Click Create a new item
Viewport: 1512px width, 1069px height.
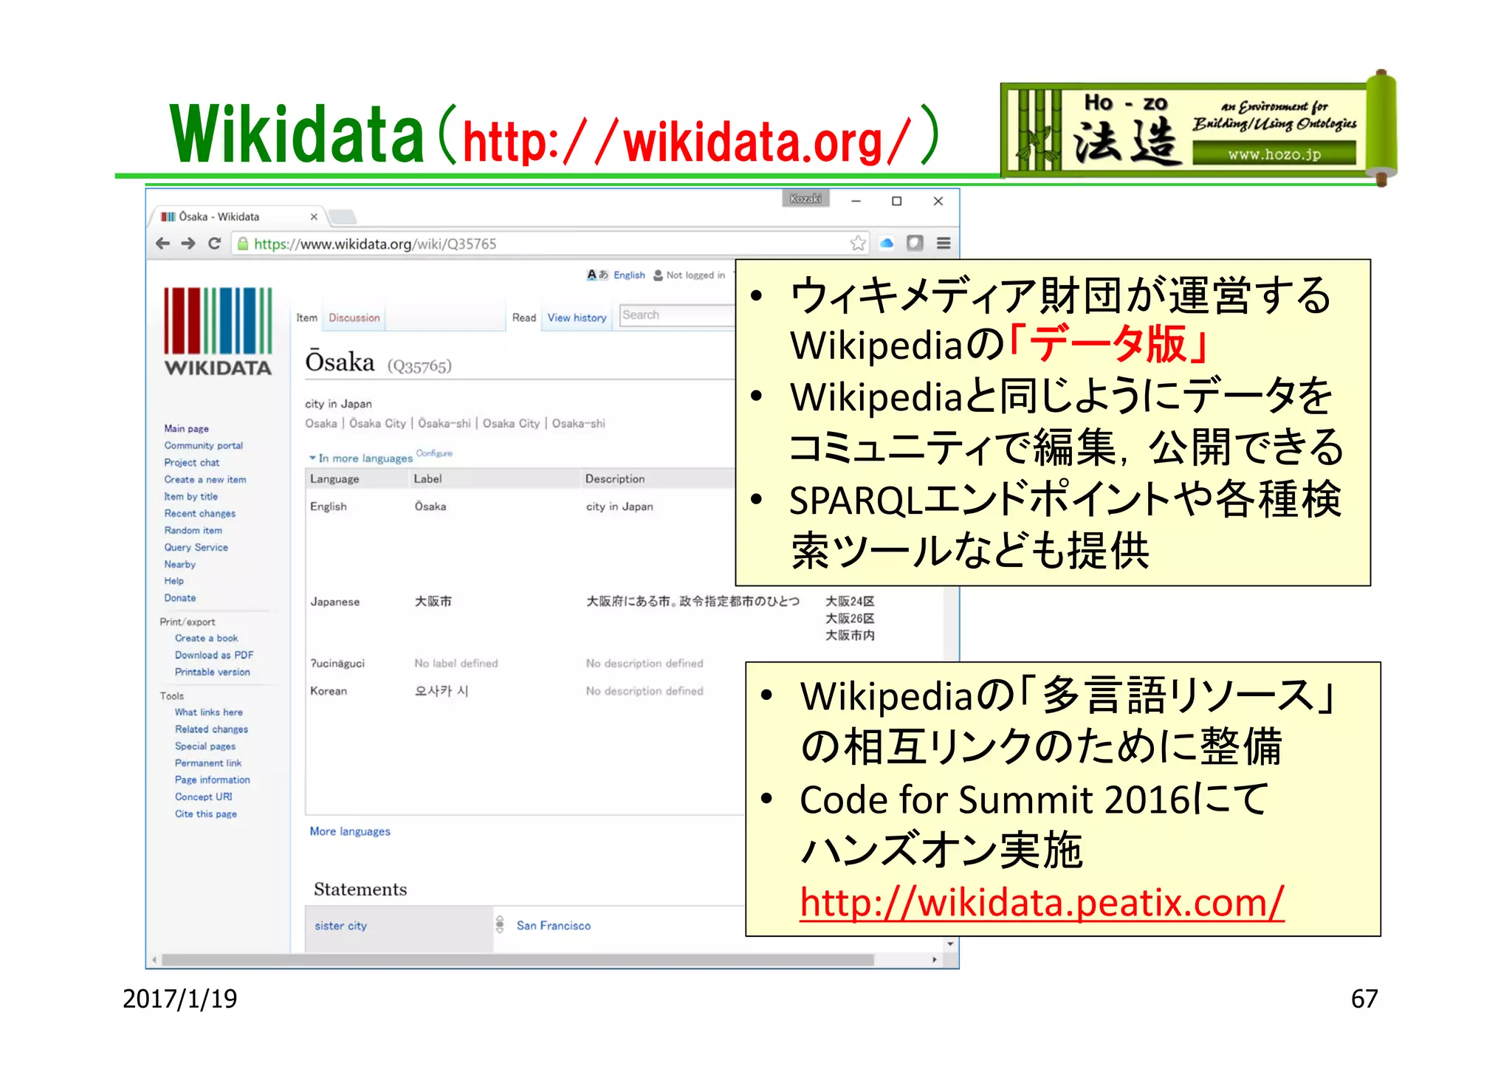click(205, 480)
